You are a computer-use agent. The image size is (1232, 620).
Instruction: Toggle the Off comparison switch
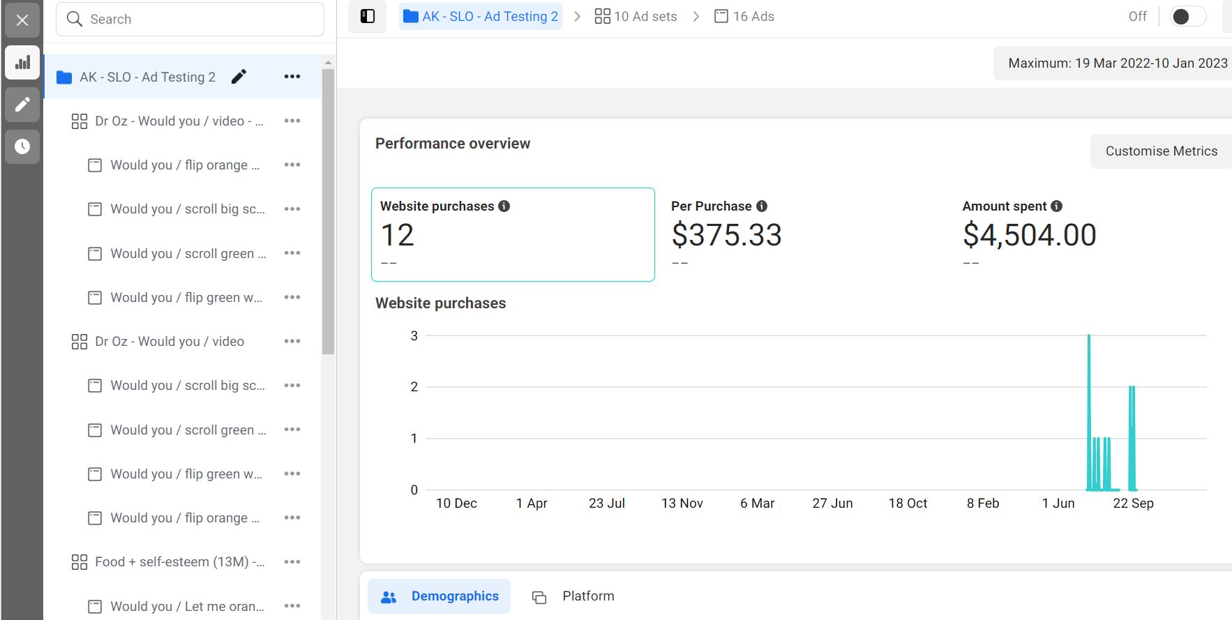click(1187, 17)
